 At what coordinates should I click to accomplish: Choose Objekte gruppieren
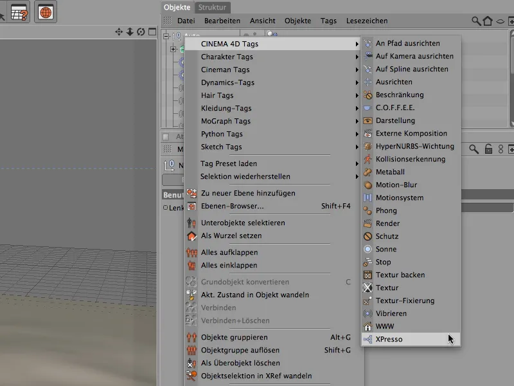coord(272,337)
